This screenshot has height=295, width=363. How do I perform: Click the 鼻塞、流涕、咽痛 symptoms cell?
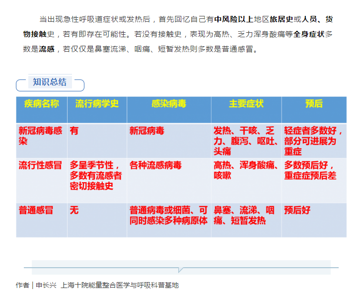click(x=246, y=220)
